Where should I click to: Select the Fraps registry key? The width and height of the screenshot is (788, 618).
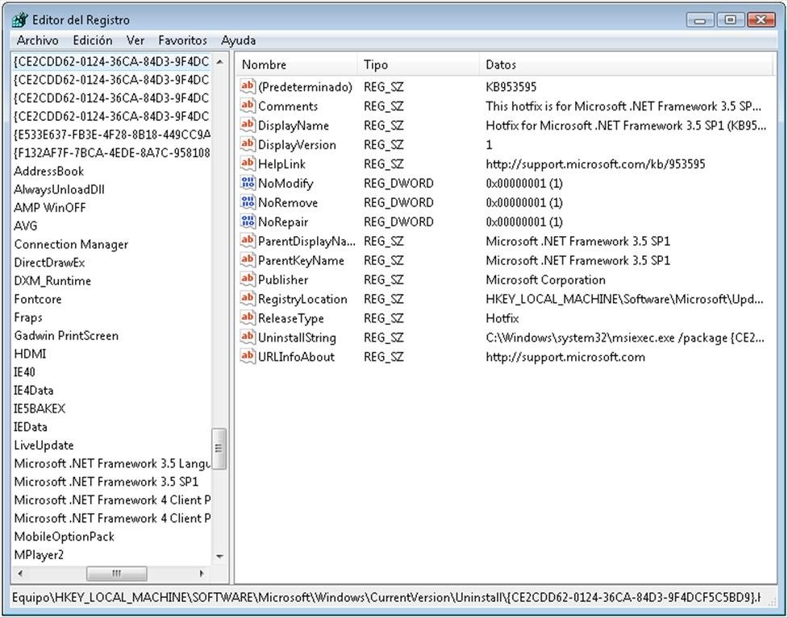tap(28, 317)
